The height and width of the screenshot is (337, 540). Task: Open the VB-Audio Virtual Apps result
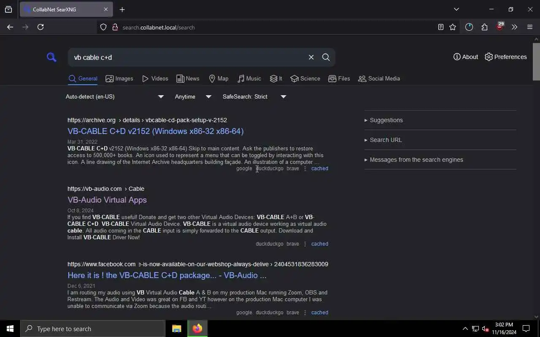[x=107, y=200]
